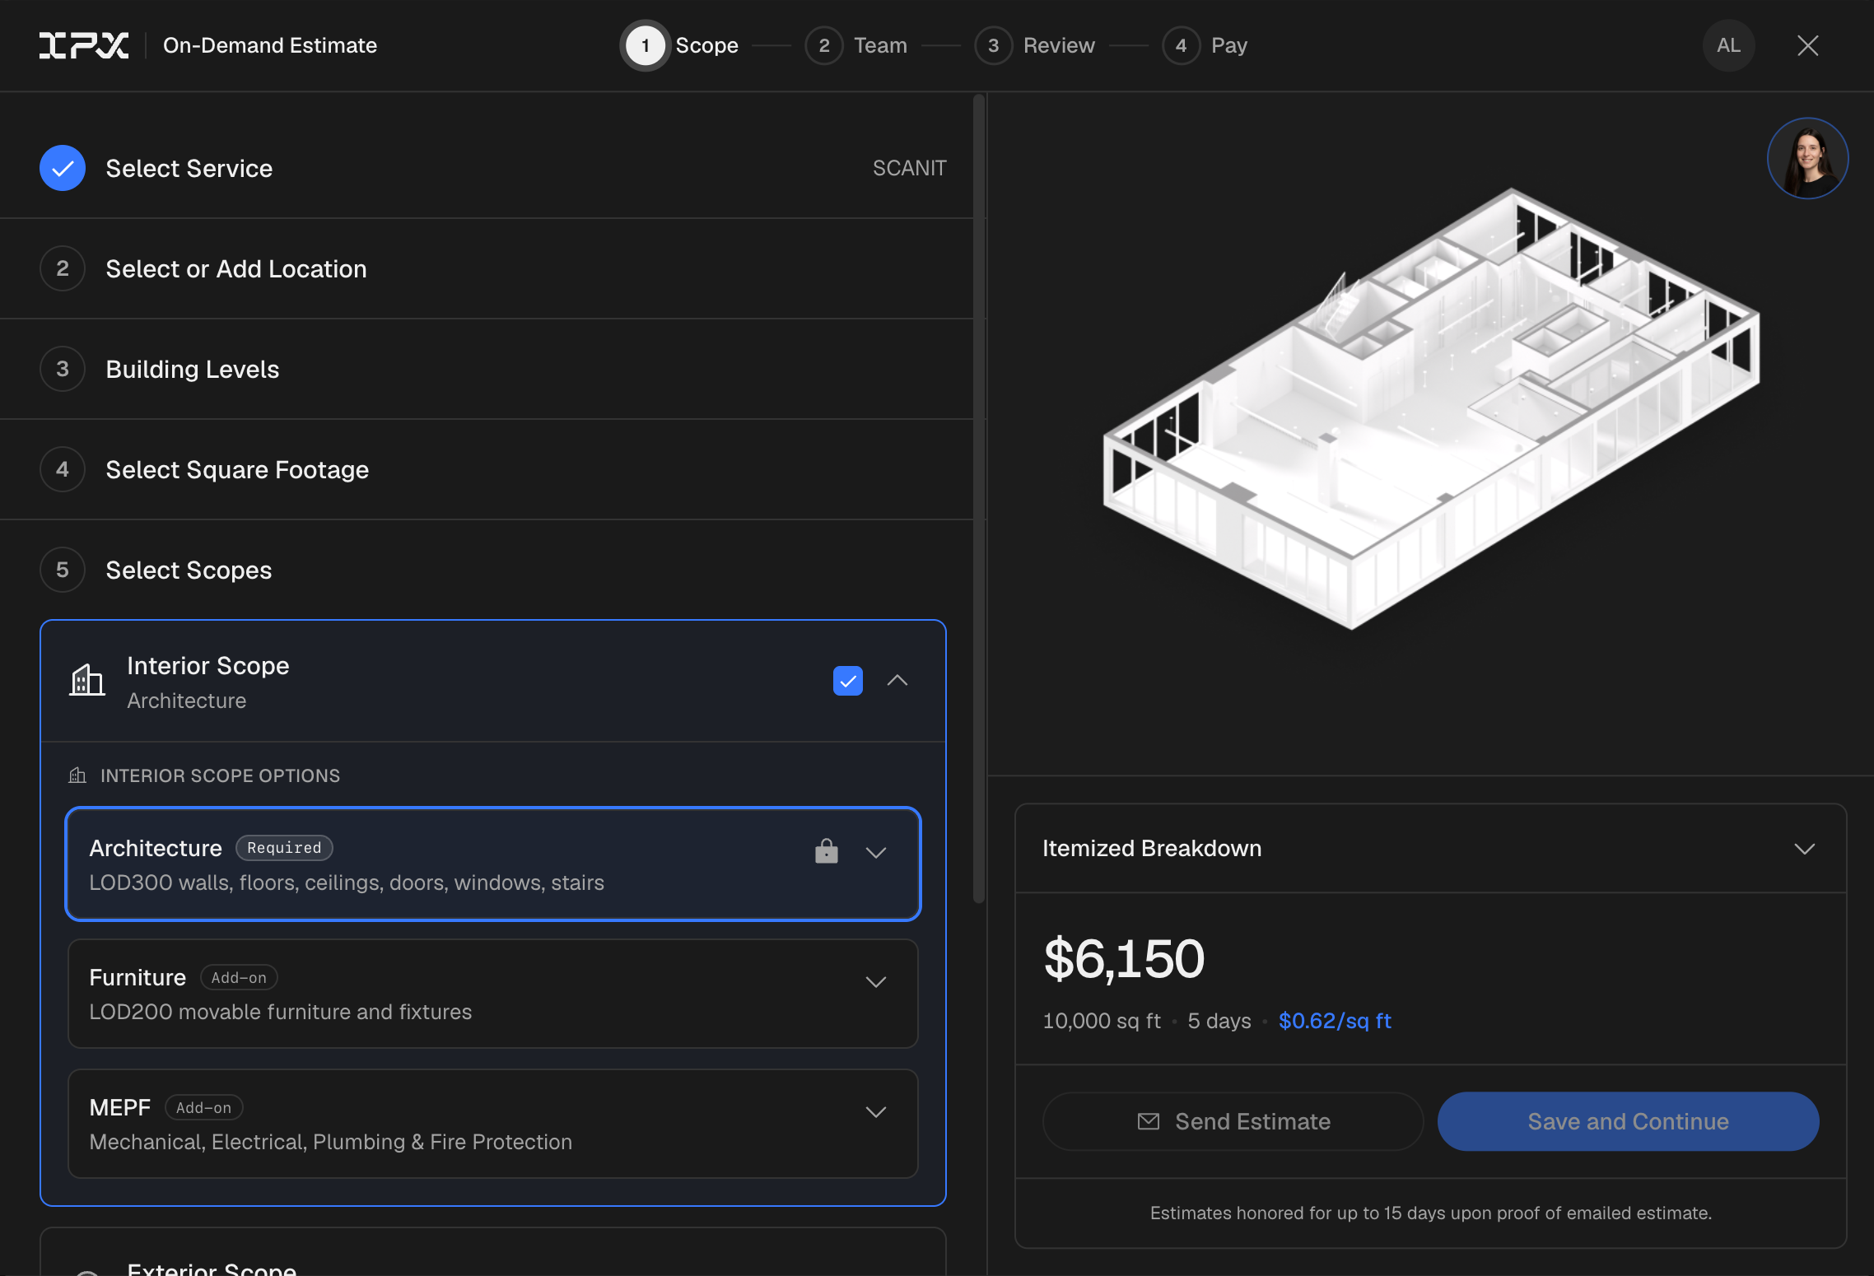Image resolution: width=1874 pixels, height=1276 pixels.
Task: Click the INTERIOR SCOPE OPTIONS heading
Action: click(220, 775)
